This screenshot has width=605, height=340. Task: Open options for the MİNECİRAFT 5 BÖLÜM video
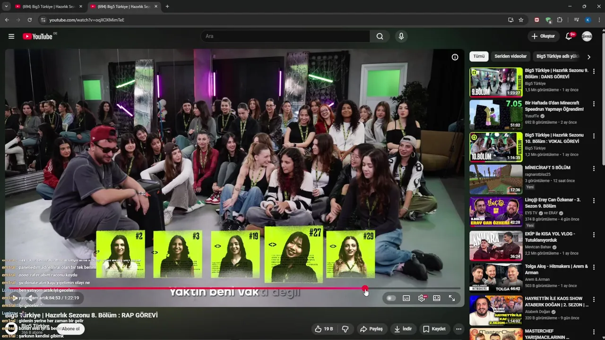tap(594, 169)
